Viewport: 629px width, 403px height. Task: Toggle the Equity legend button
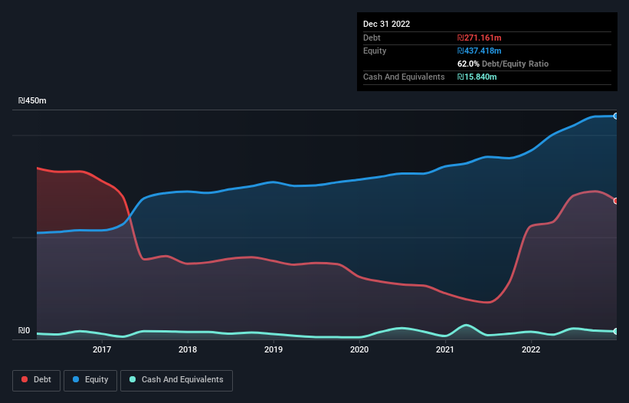pyautogui.click(x=90, y=380)
